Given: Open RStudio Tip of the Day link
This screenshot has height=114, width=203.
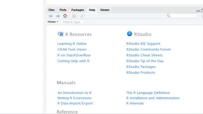Looking at the screenshot, I should (145, 61).
